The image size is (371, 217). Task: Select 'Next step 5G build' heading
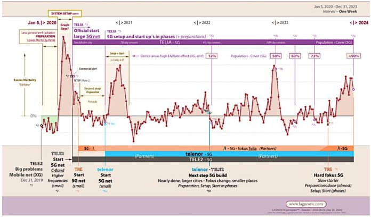(x=207, y=176)
